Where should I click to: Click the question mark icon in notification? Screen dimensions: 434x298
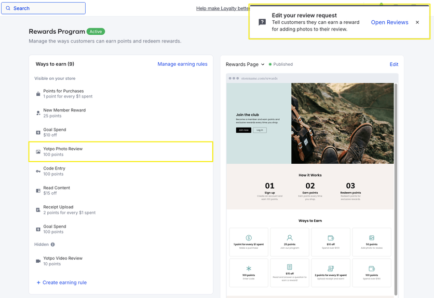click(x=262, y=22)
